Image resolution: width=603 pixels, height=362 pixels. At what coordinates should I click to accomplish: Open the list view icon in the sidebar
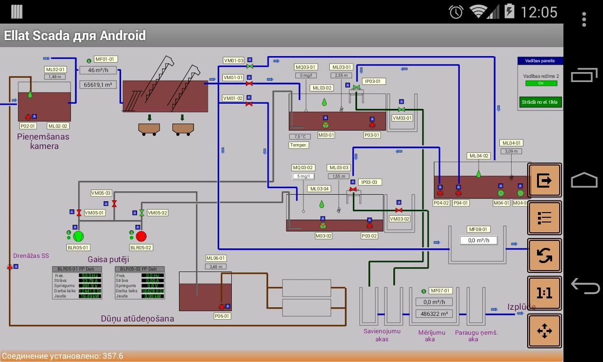(x=544, y=218)
